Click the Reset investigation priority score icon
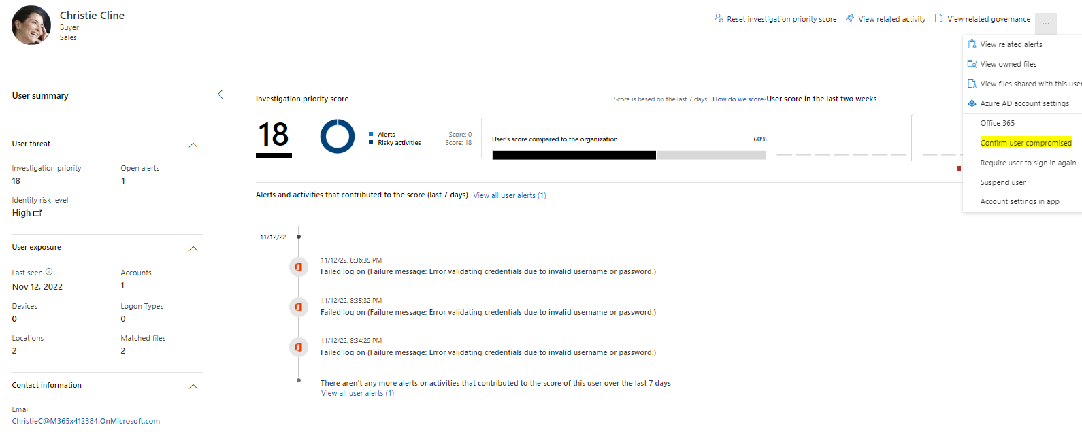The width and height of the screenshot is (1082, 438). coord(719,18)
